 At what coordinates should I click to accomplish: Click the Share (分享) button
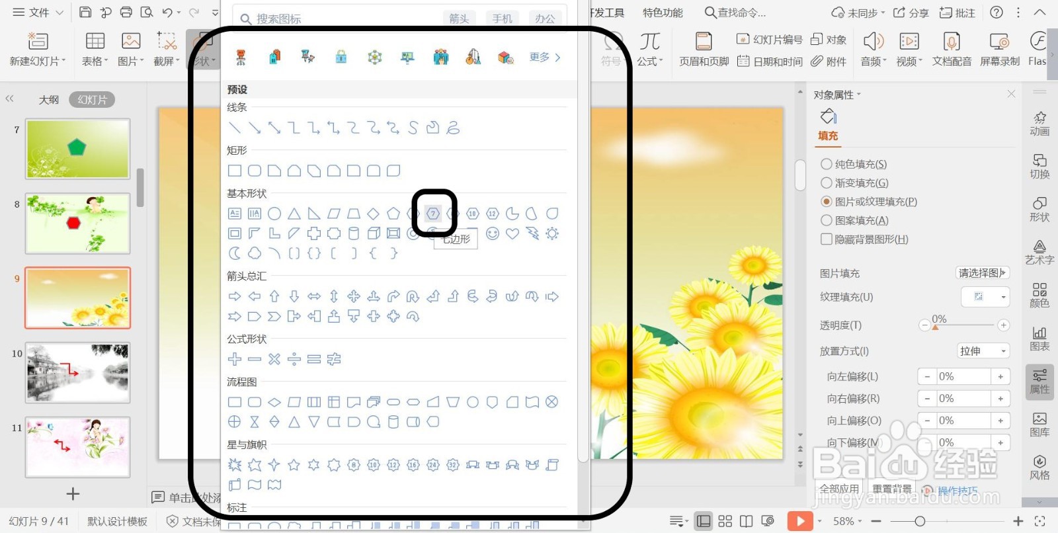pos(911,13)
